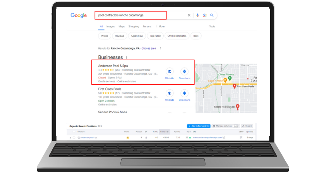Viewport: 324px width, 172px height.
Task: Tick the checkbox for anderson pools row
Action: pyautogui.click(x=74, y=138)
